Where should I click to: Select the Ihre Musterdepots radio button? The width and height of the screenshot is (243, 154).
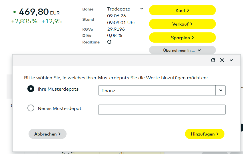point(31,89)
